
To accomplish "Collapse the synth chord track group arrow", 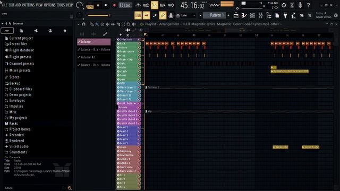I will (x=134, y=103).
